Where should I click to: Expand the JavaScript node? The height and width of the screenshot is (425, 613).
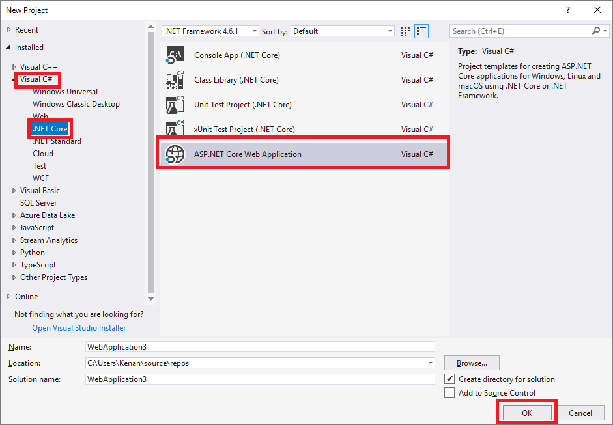(14, 228)
